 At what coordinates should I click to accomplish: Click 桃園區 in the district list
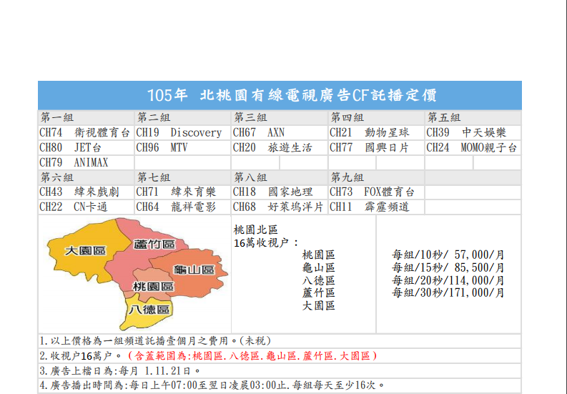click(x=319, y=255)
